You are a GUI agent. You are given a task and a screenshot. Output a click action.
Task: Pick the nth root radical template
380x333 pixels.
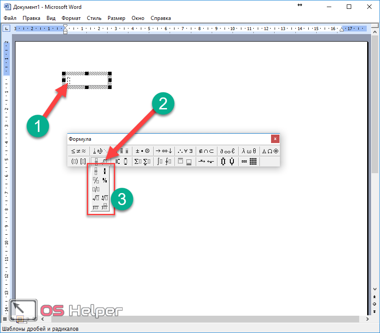click(x=105, y=197)
